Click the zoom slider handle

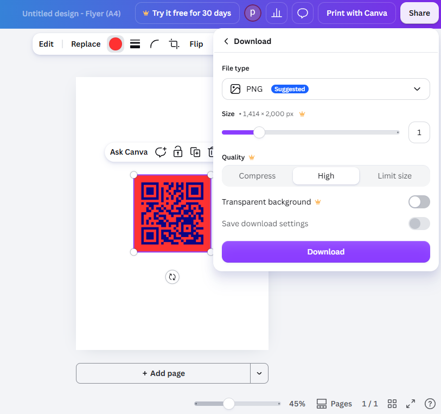[x=229, y=404]
